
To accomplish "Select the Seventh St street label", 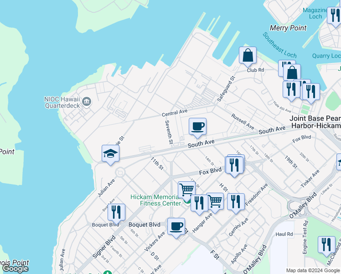I will coord(169,132).
